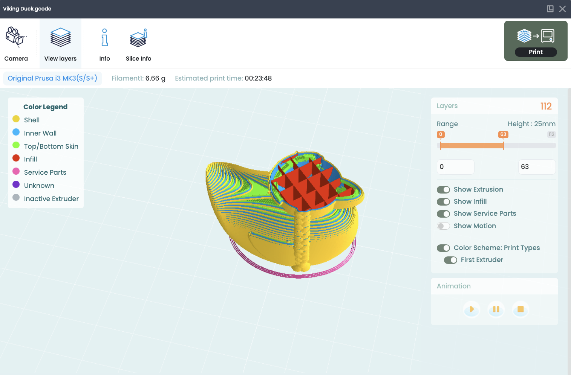Disable the Show Extrusion toggle
The width and height of the screenshot is (571, 375).
click(444, 189)
